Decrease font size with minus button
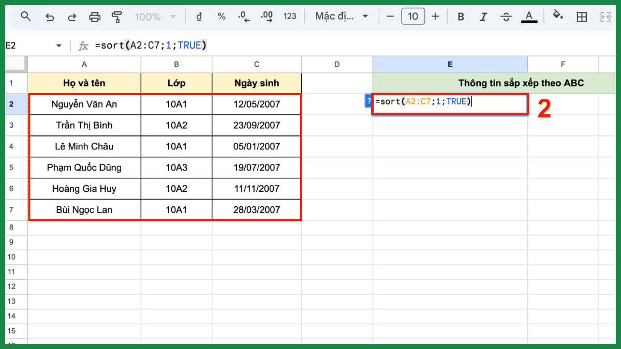The width and height of the screenshot is (621, 349). coord(390,17)
